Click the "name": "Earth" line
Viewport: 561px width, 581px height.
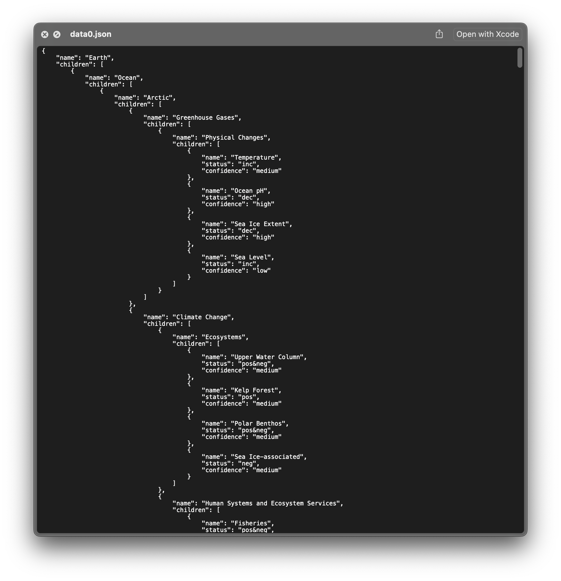click(85, 58)
